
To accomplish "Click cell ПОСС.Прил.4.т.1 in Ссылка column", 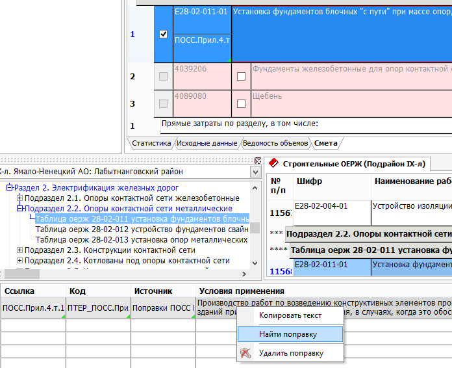I will point(33,308).
